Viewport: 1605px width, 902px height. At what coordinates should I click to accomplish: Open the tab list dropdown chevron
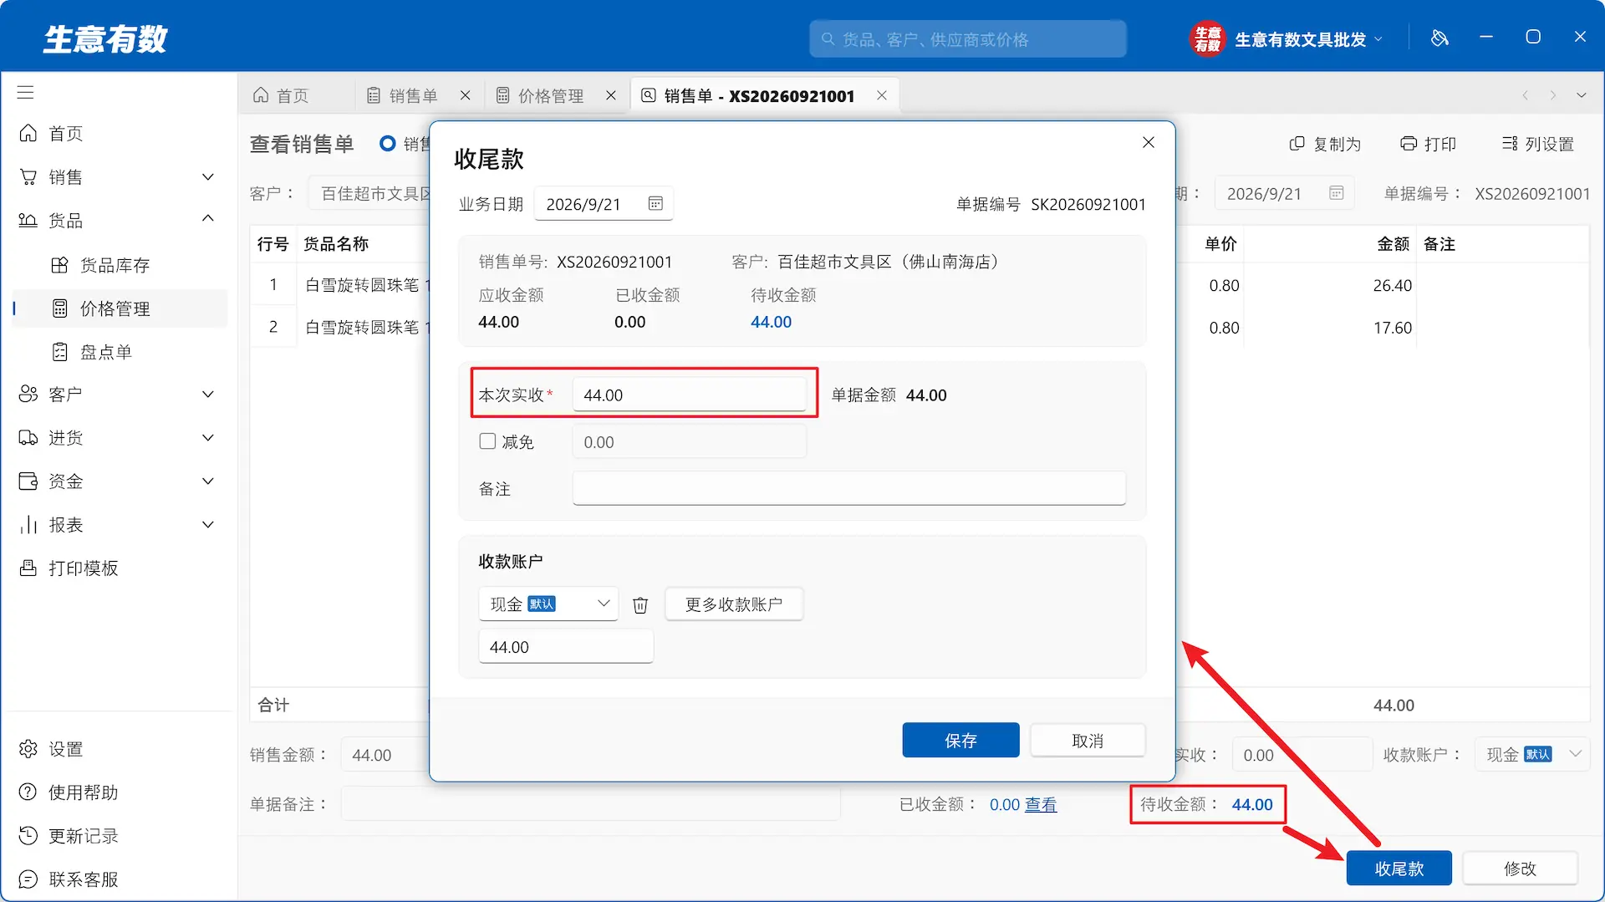1582,95
